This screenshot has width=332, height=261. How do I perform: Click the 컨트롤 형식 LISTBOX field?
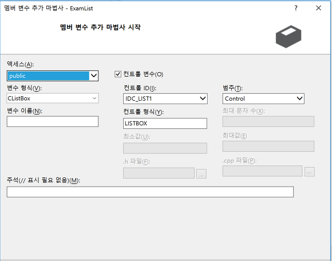[x=165, y=123]
